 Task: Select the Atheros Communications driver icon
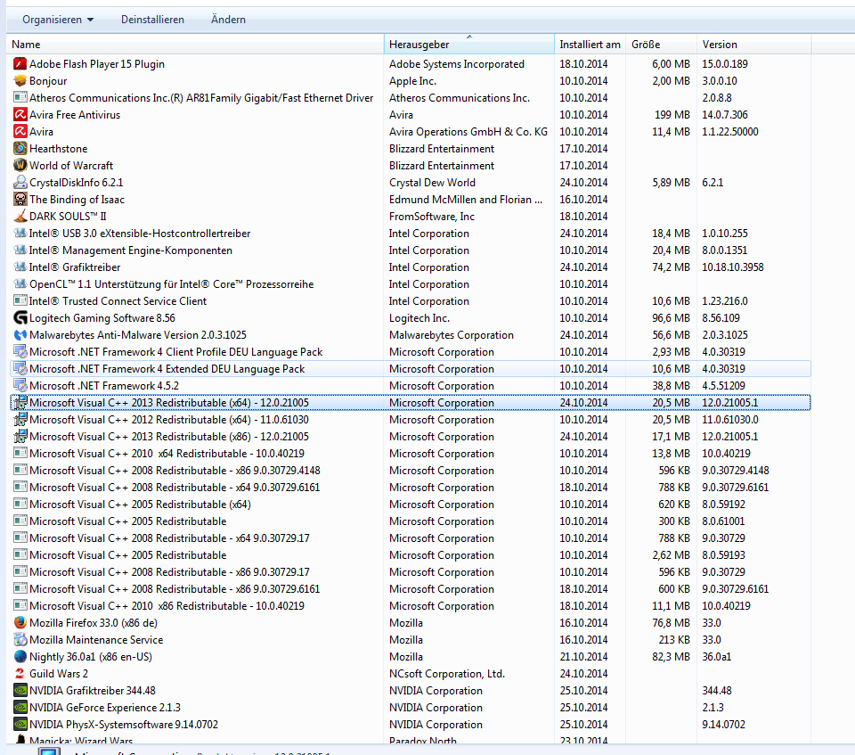click(x=20, y=98)
